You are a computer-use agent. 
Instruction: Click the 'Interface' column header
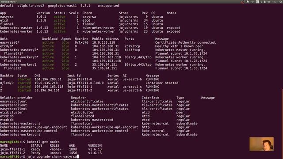150,98
